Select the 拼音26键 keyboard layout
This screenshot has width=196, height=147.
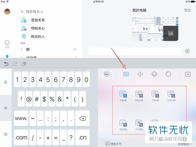pyautogui.click(x=139, y=96)
